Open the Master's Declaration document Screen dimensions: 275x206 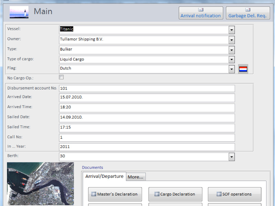click(115, 194)
